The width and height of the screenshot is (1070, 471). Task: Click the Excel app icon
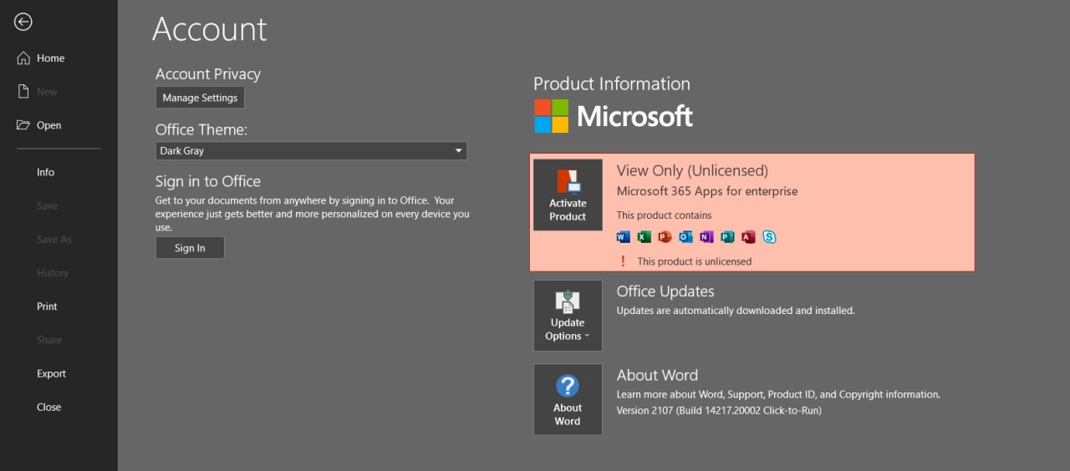tap(644, 237)
